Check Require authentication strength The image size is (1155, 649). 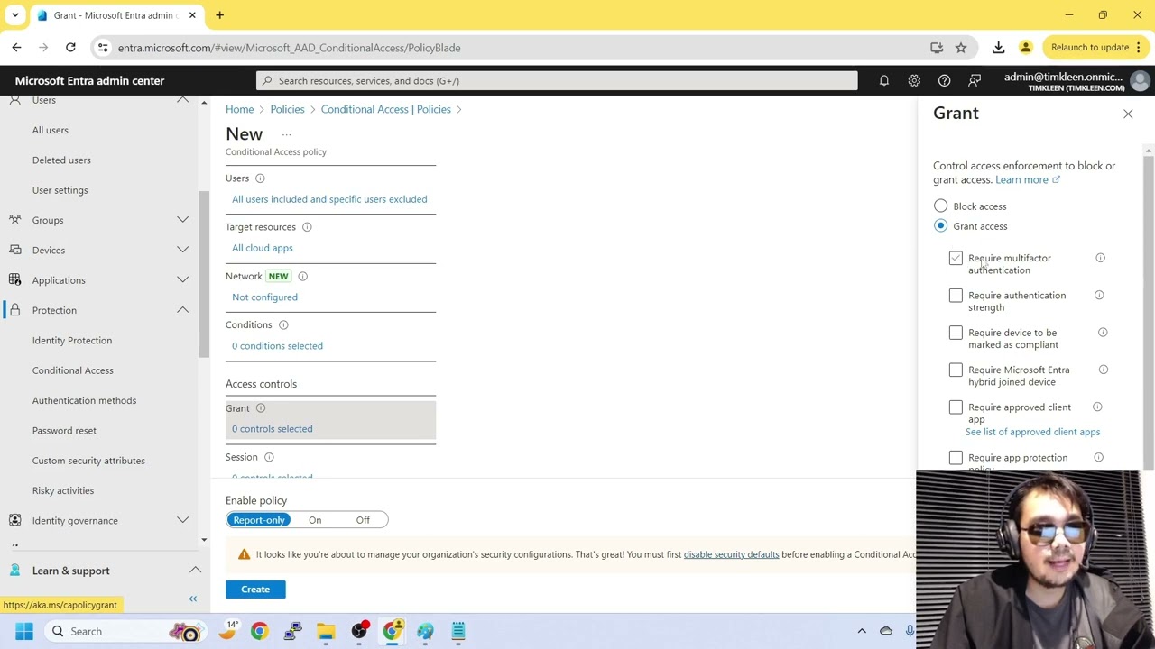point(956,296)
